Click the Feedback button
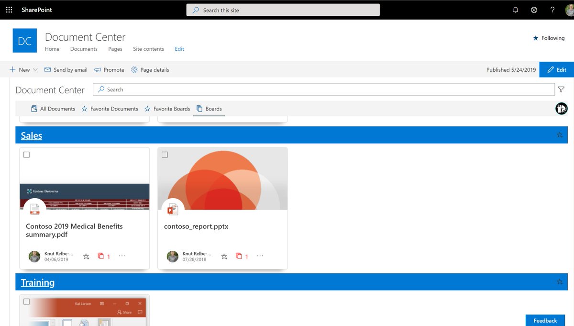This screenshot has width=574, height=326. click(545, 320)
